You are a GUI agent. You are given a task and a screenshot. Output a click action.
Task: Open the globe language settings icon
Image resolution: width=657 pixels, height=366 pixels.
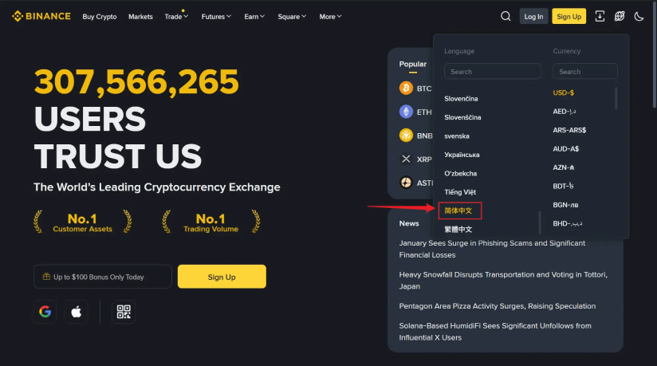[x=620, y=17]
